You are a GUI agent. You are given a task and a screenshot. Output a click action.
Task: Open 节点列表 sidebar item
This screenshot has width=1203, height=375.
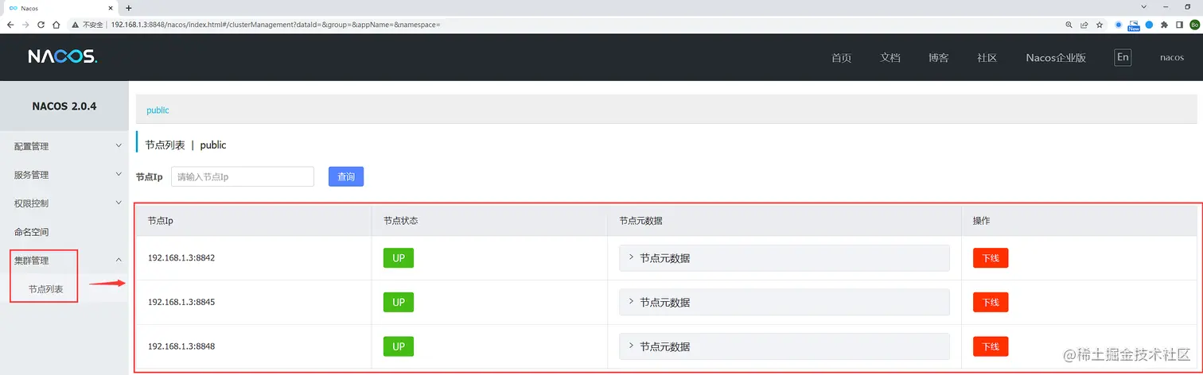(64, 289)
